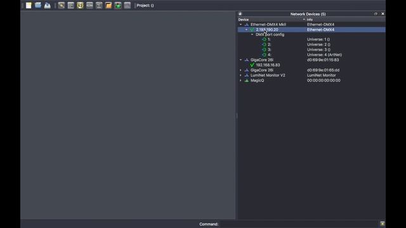The width and height of the screenshot is (406, 228).
Task: Click the grey icon right of RDM
Action: coord(99,6)
